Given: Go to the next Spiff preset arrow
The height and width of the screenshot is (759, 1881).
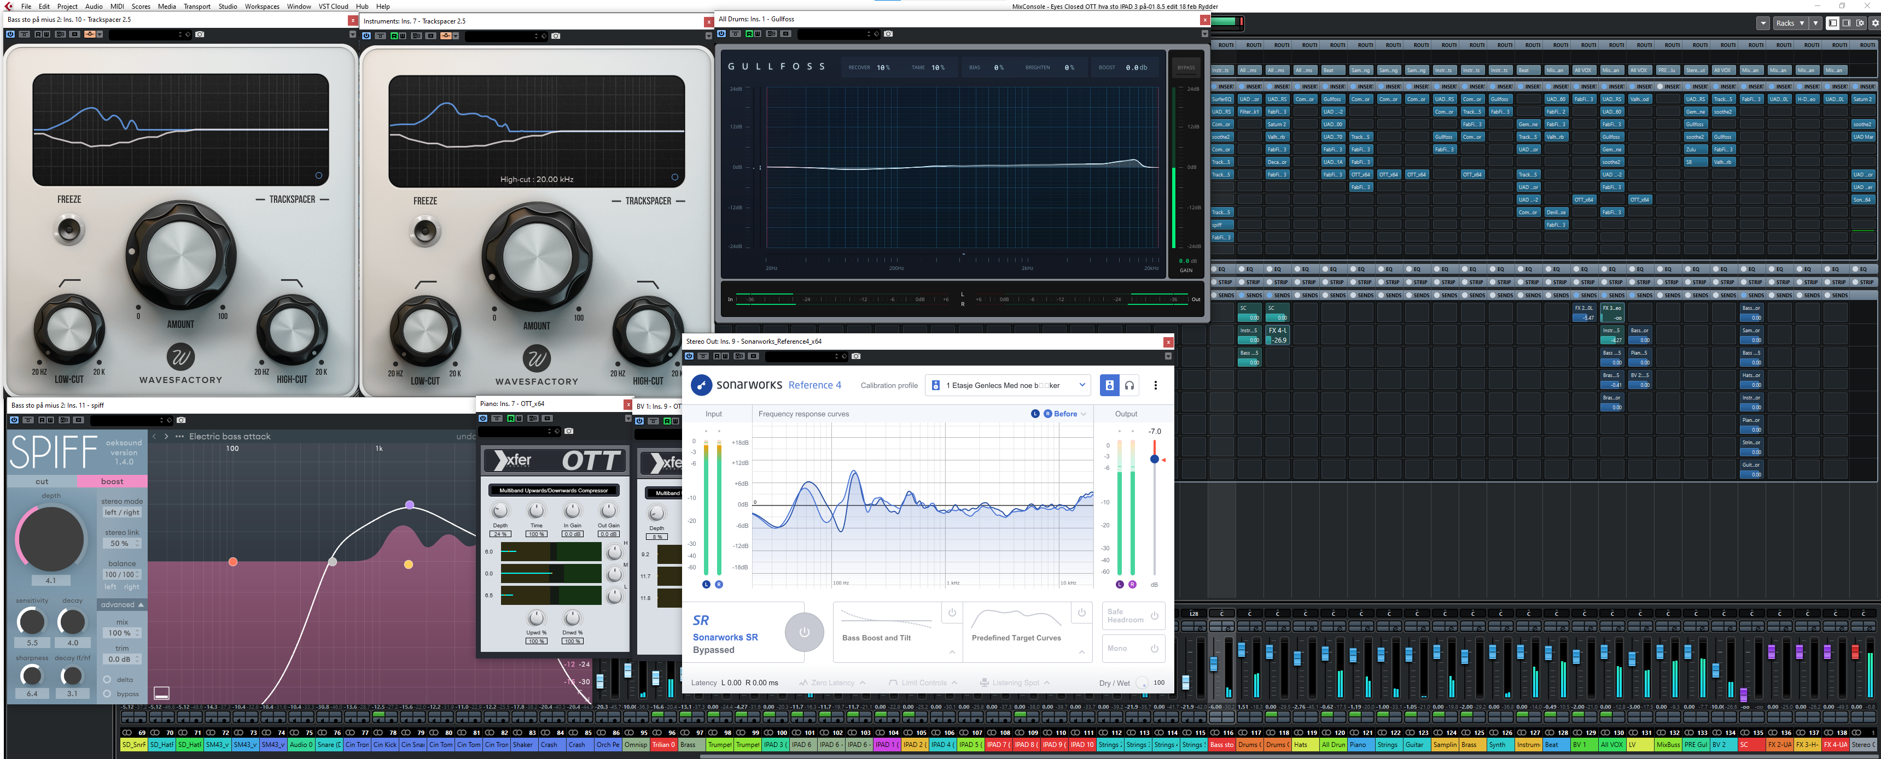Looking at the screenshot, I should pyautogui.click(x=166, y=437).
